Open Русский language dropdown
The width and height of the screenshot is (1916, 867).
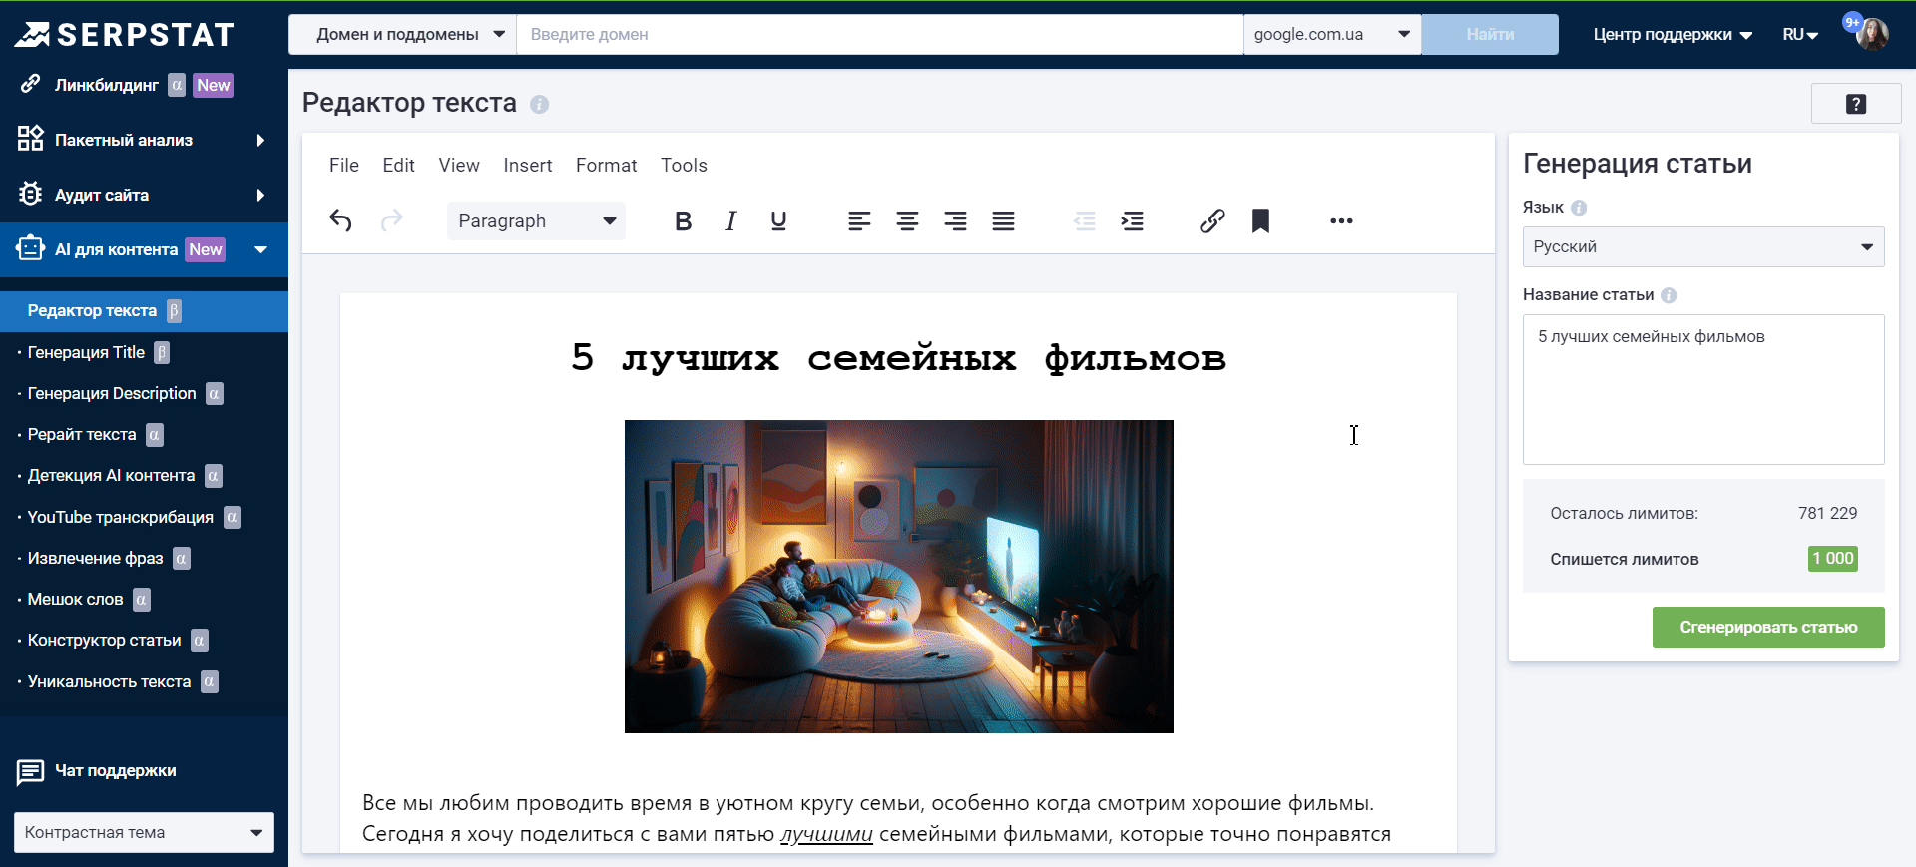(1703, 246)
